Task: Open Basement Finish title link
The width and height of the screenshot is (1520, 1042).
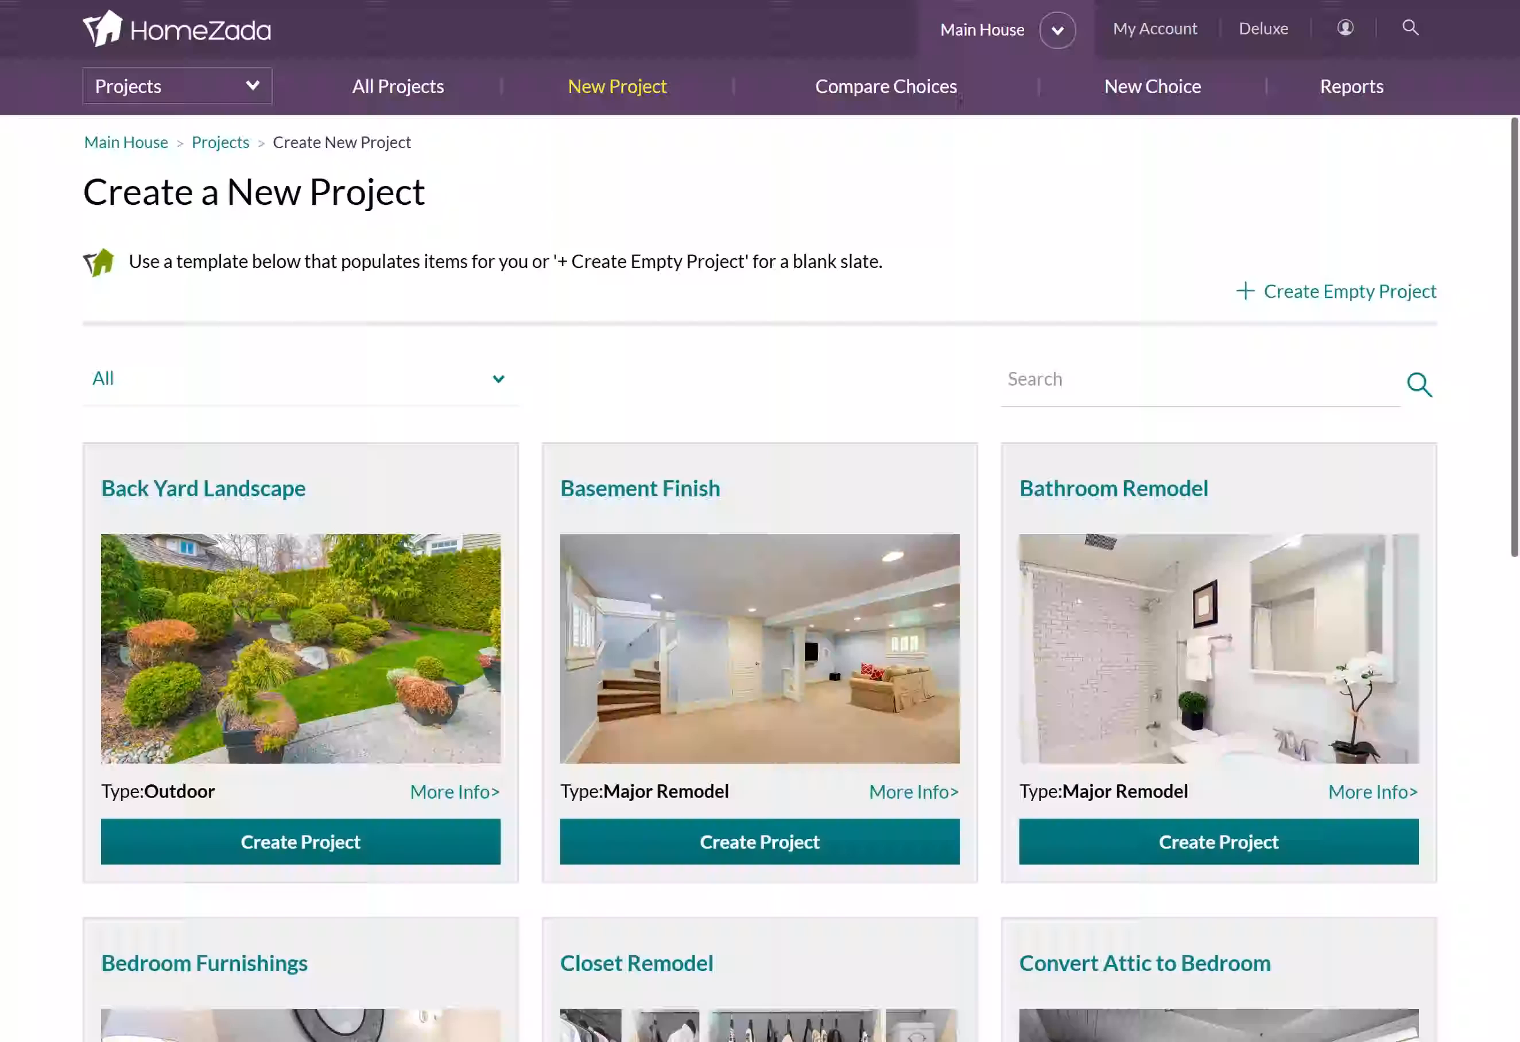Action: coord(639,488)
